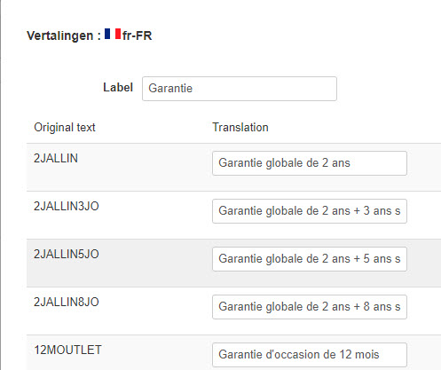Click the Translation column header
This screenshot has height=370, width=441.
[x=240, y=128]
